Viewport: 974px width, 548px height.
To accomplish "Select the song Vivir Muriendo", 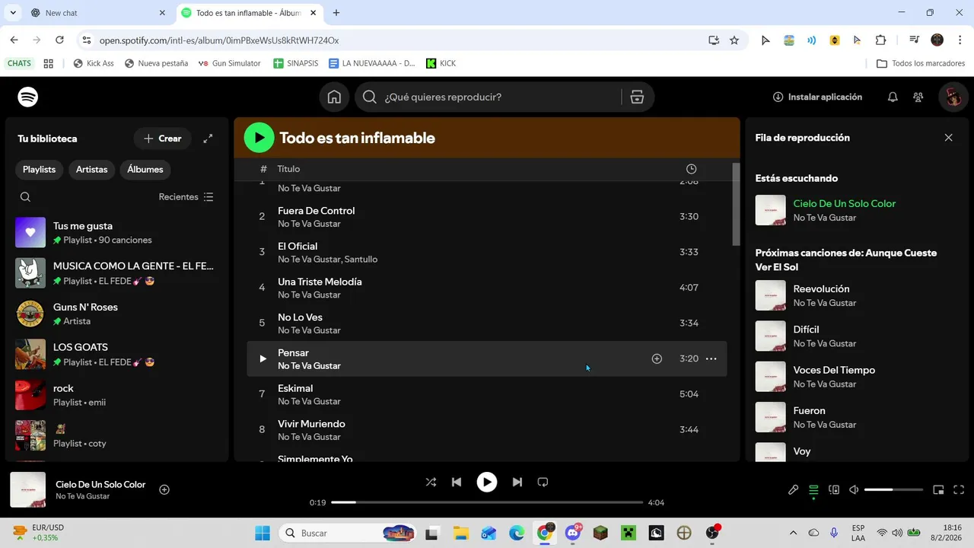I will point(487,429).
